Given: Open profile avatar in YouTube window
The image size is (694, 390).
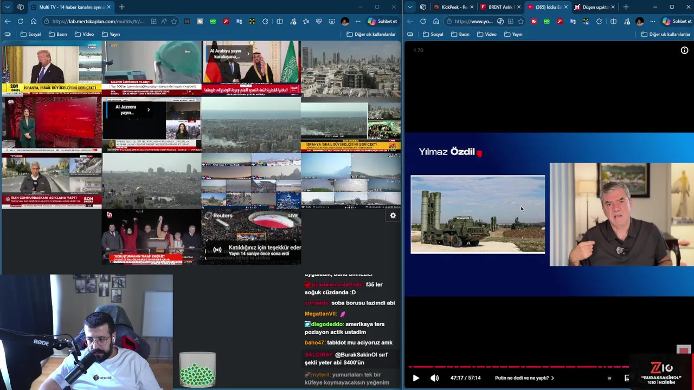Looking at the screenshot, I should point(639,21).
